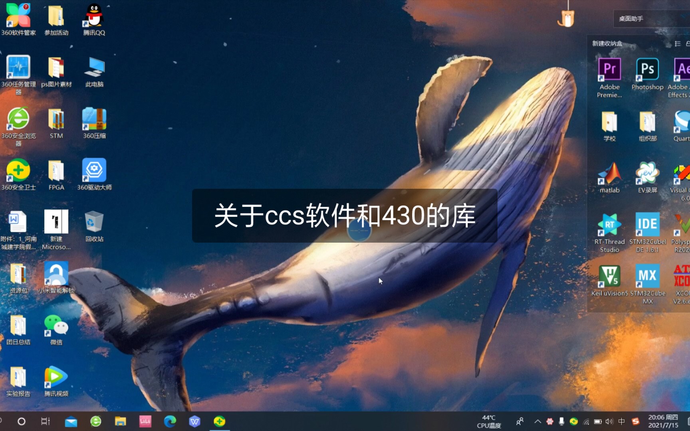Open Task View from the taskbar
690x431 pixels.
click(x=45, y=422)
